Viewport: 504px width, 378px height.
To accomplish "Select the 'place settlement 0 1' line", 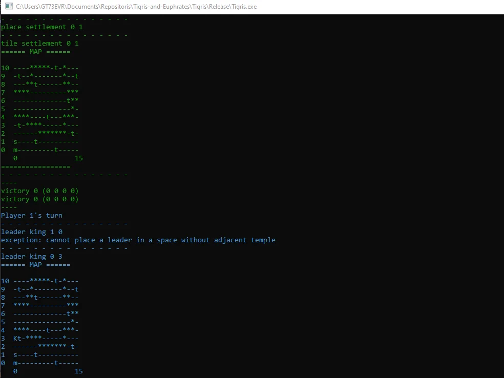I will tap(42, 27).
